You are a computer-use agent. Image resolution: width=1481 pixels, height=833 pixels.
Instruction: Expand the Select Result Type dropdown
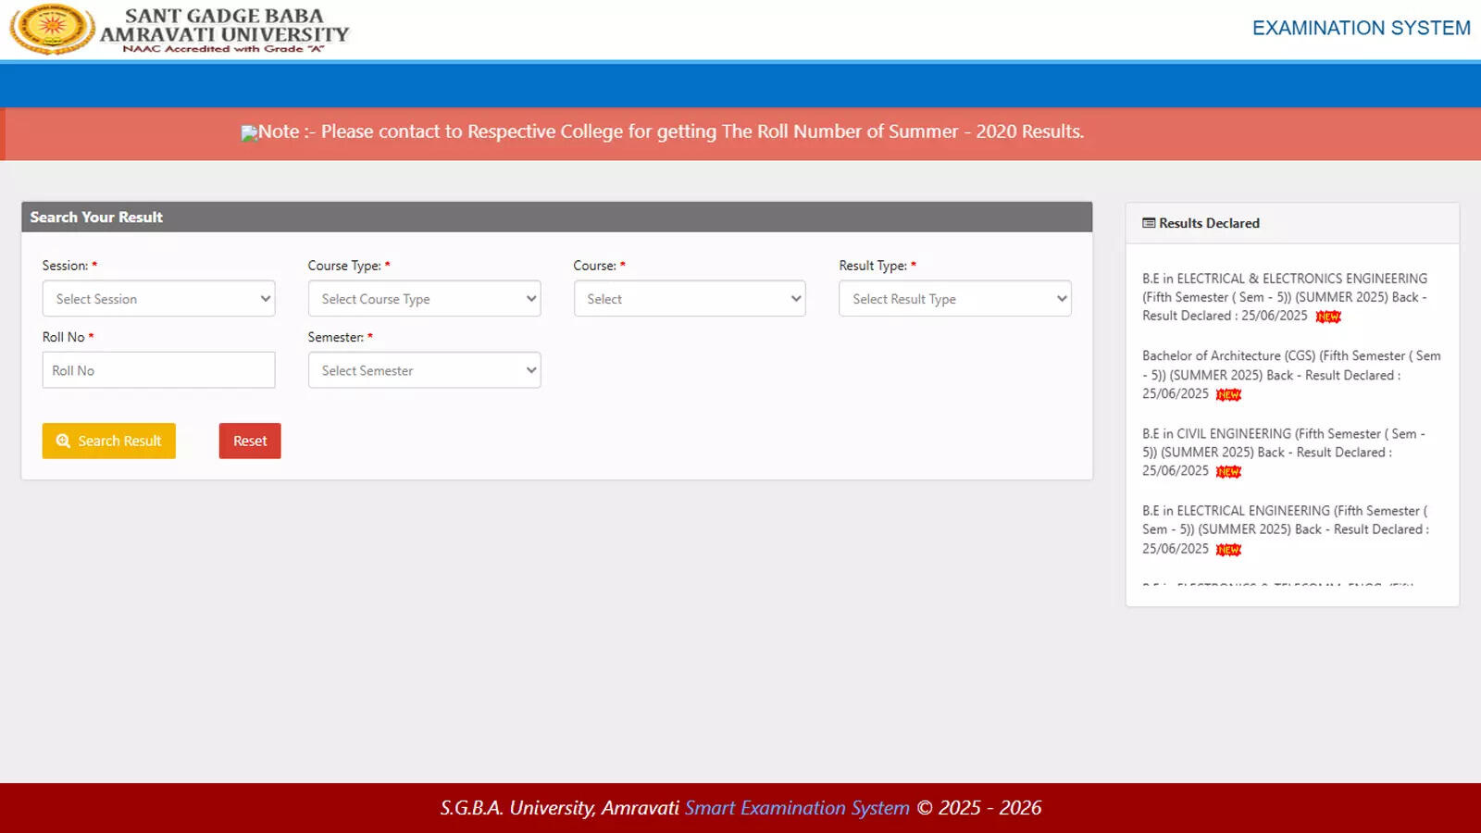coord(954,299)
